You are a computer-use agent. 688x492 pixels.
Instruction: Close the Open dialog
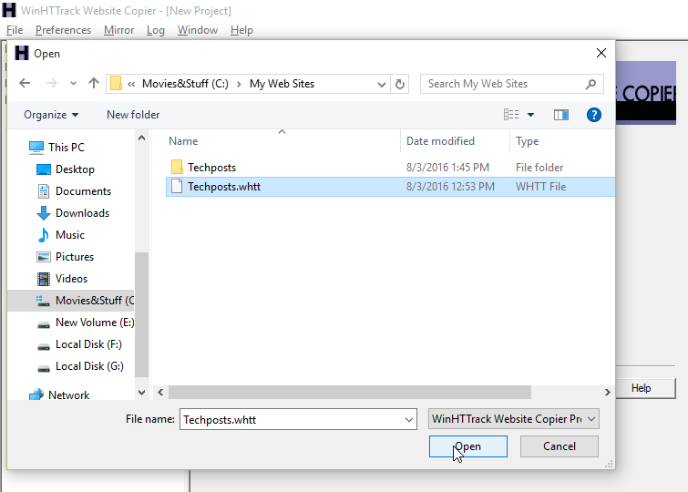[601, 53]
